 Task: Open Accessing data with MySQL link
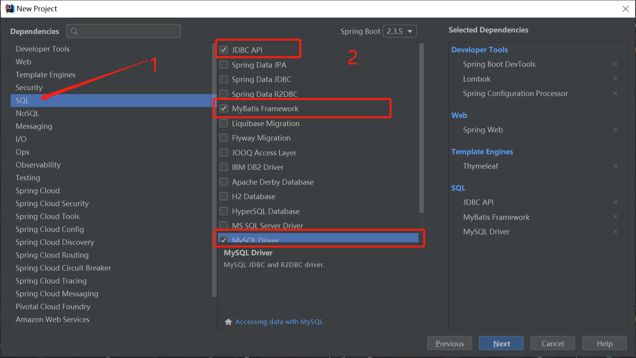279,322
